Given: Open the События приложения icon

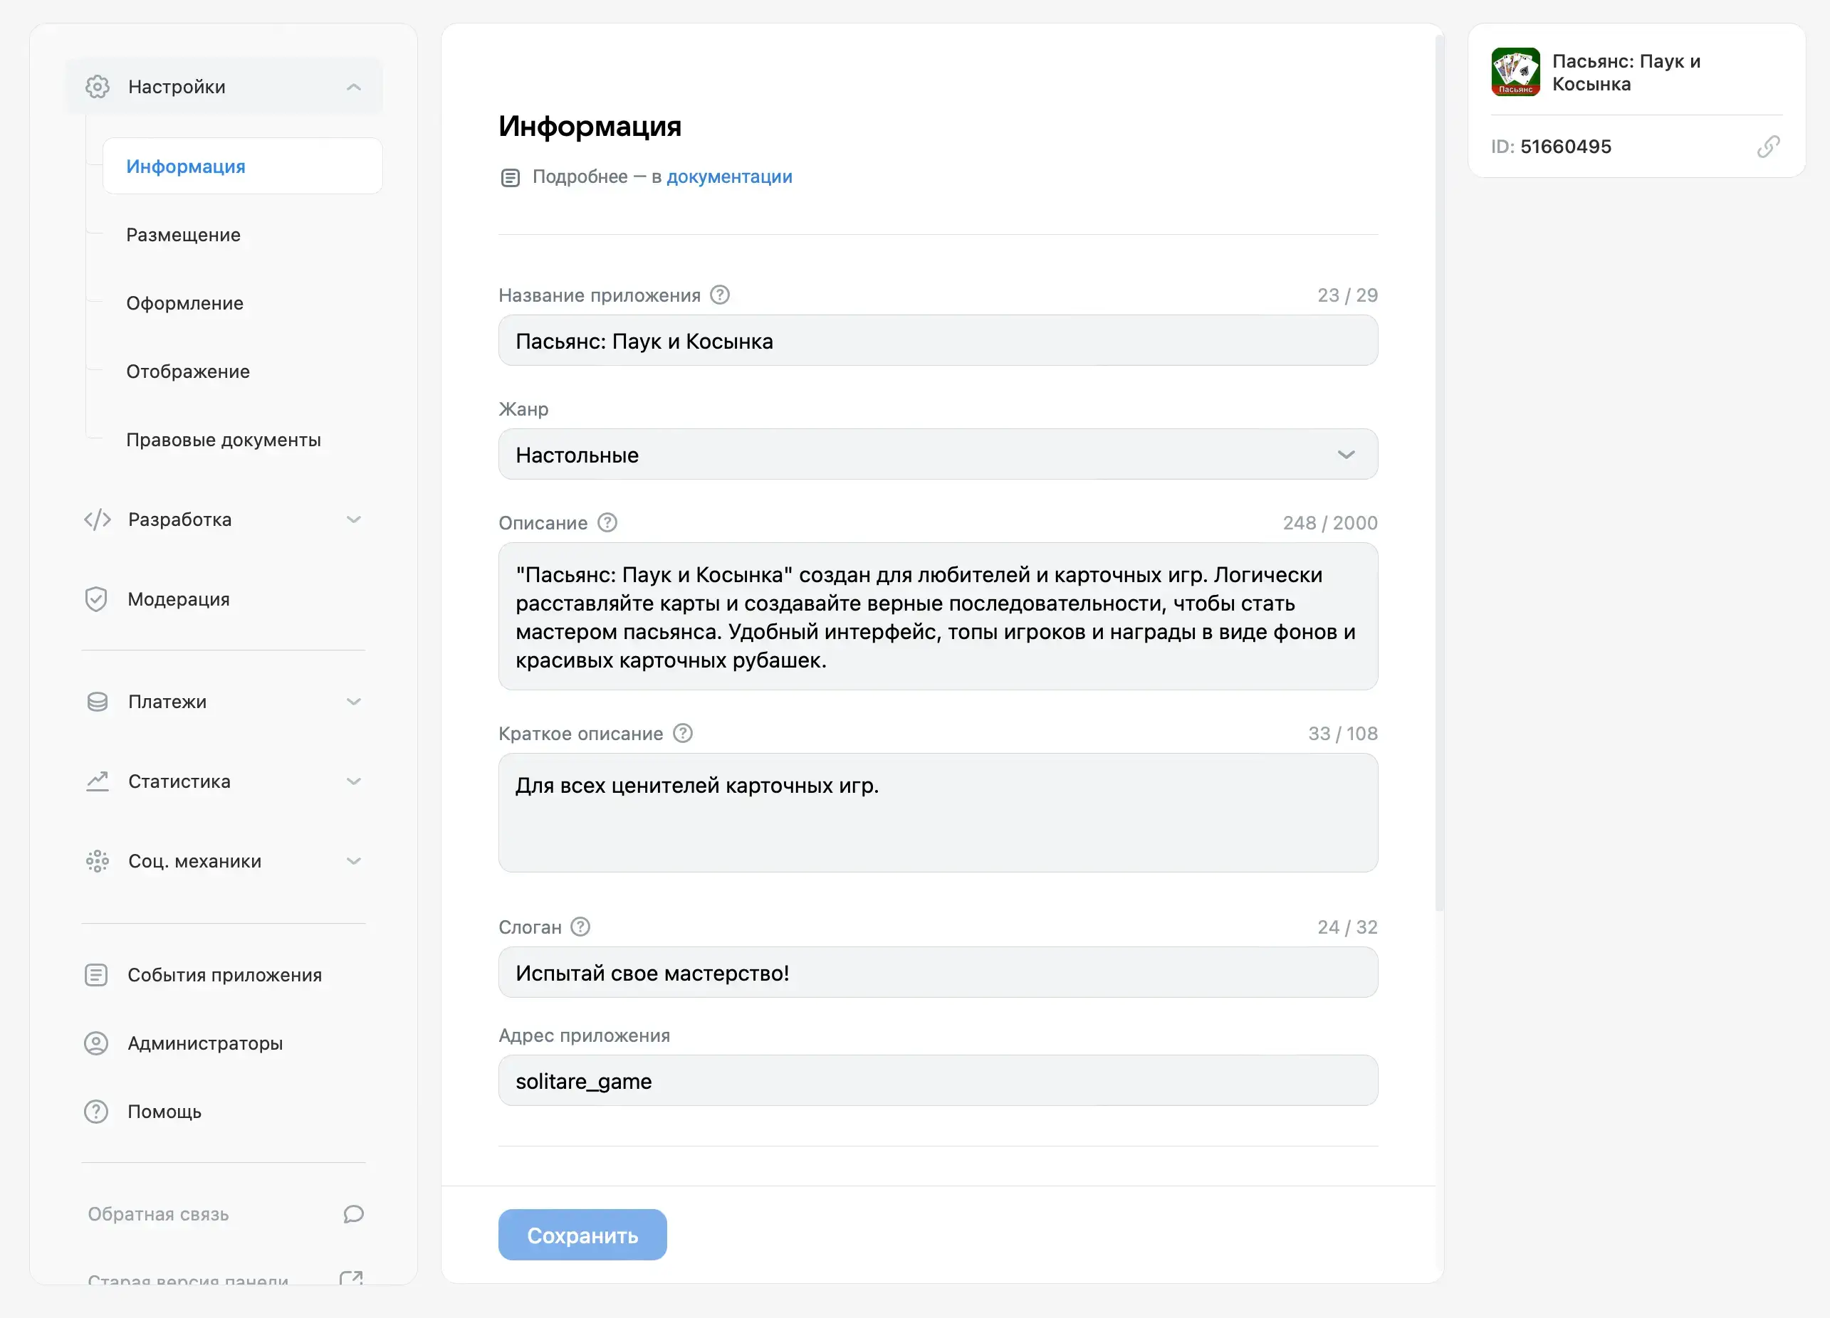Looking at the screenshot, I should pyautogui.click(x=98, y=974).
